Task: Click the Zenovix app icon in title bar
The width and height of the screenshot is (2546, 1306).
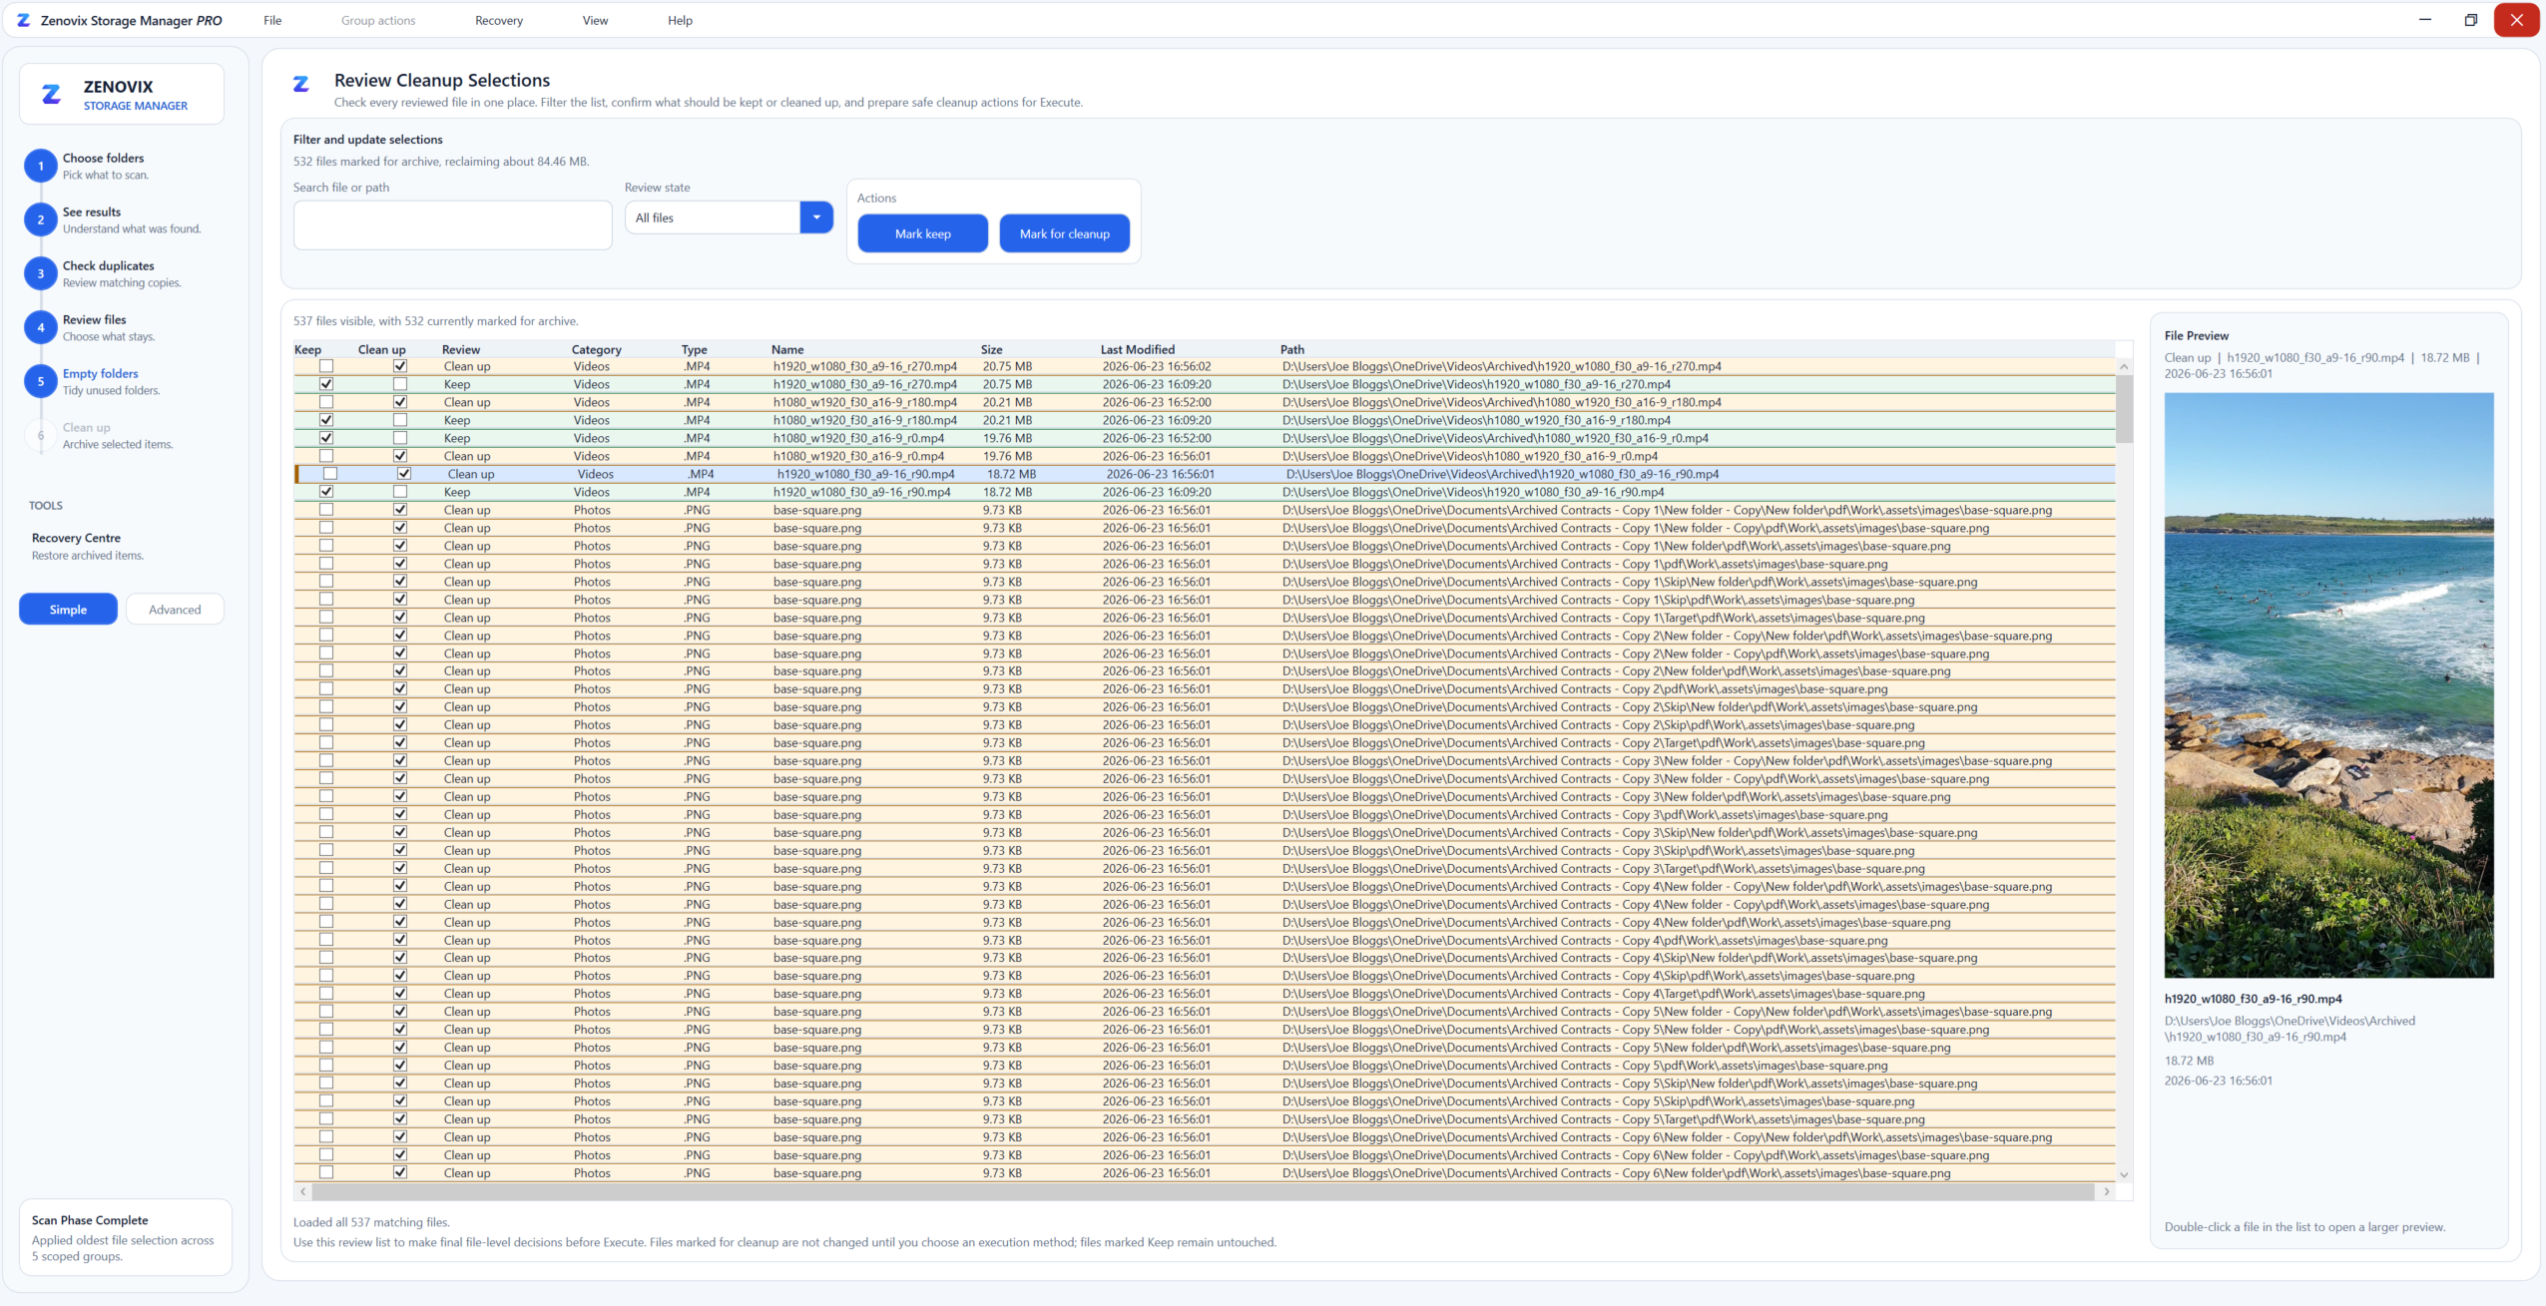Action: [x=23, y=20]
